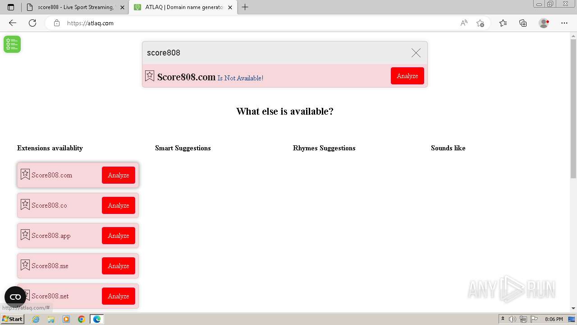Select the Score808.net domain text
The width and height of the screenshot is (577, 325).
point(50,296)
